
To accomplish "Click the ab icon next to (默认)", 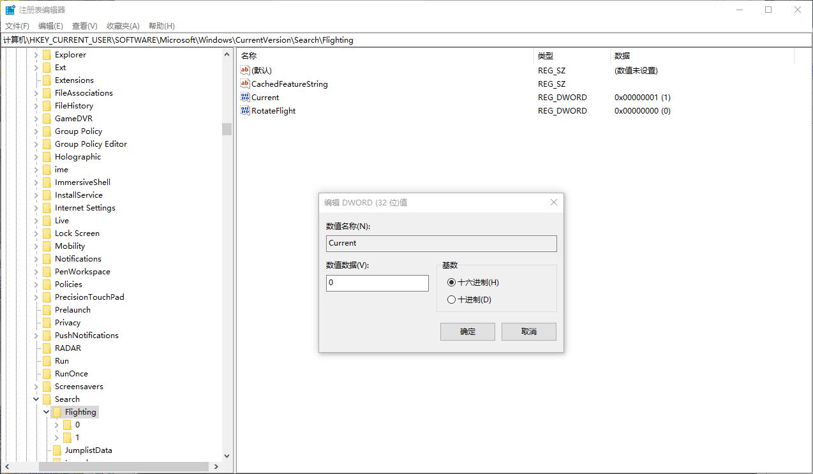I will point(244,70).
